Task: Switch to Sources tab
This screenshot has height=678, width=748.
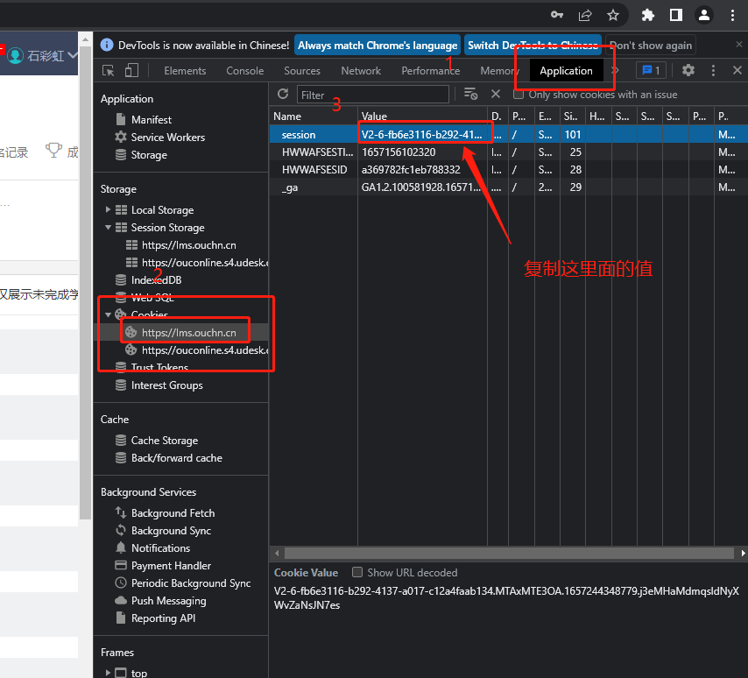Action: (x=302, y=71)
